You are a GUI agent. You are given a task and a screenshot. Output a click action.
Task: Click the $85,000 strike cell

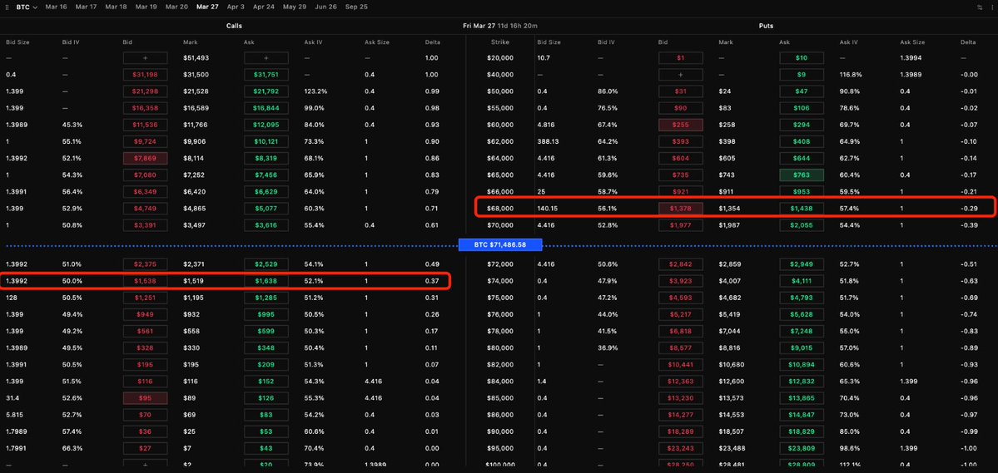click(499, 398)
